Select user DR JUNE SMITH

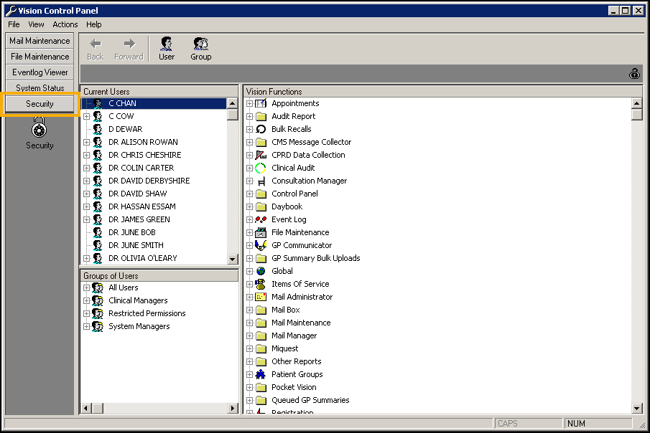(136, 245)
